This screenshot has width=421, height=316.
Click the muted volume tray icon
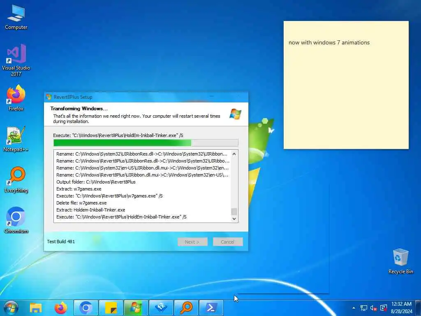coord(373,308)
